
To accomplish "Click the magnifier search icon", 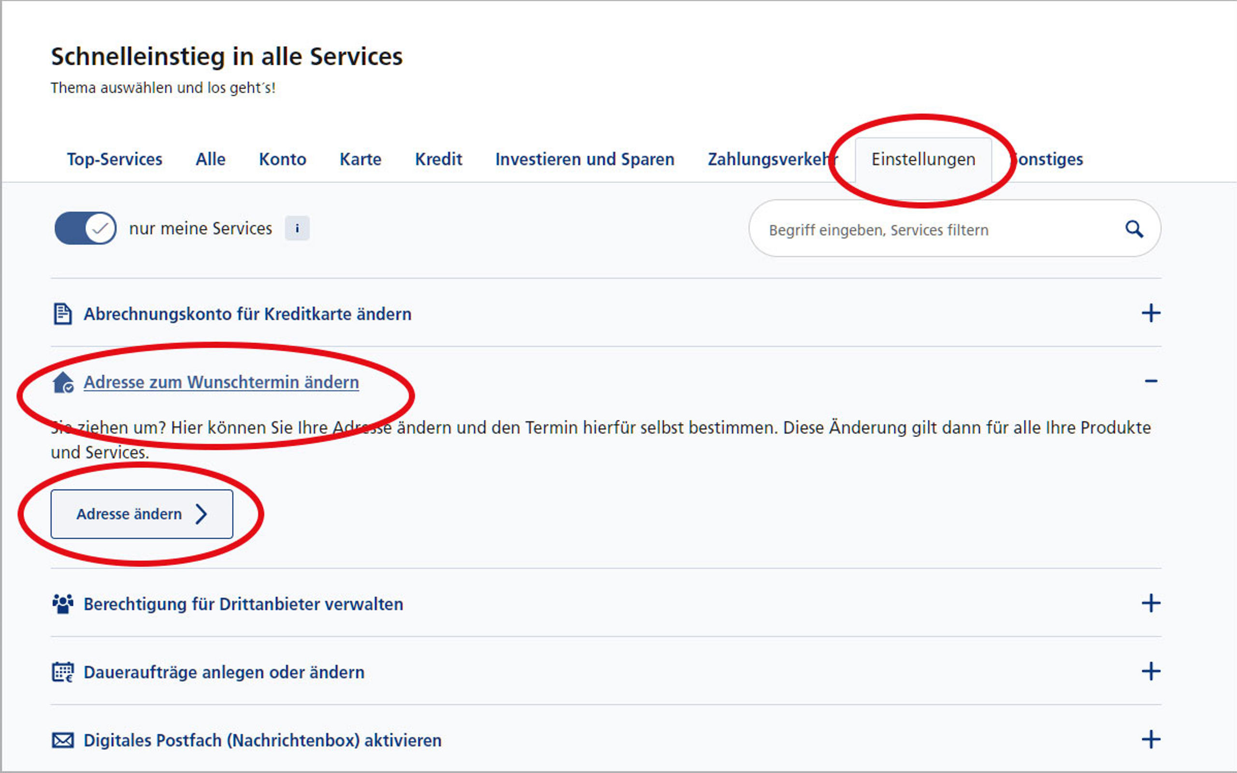I will 1134,229.
